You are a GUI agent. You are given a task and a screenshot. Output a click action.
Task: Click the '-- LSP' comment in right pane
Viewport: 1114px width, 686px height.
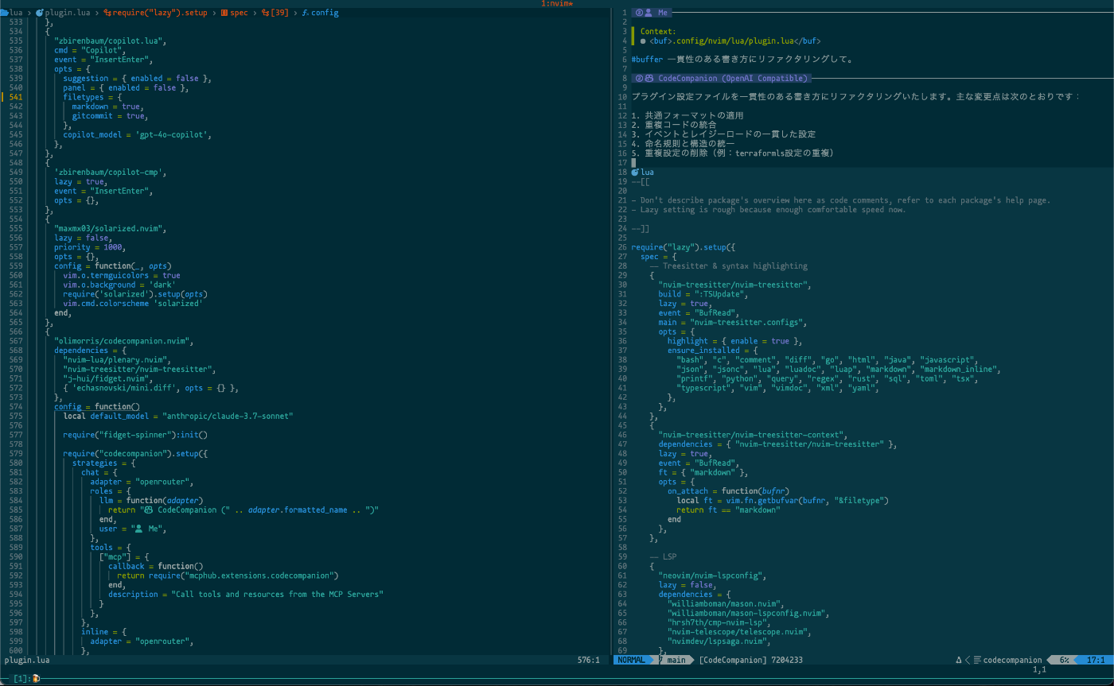coord(662,556)
